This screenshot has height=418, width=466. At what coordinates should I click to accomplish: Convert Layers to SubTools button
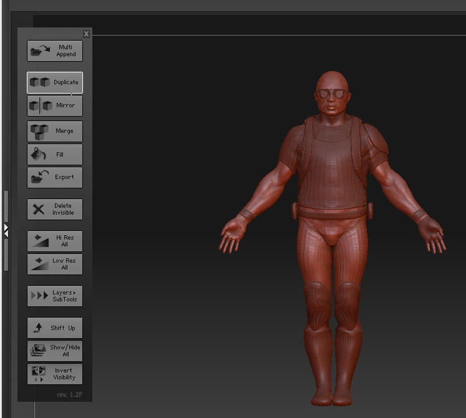55,296
